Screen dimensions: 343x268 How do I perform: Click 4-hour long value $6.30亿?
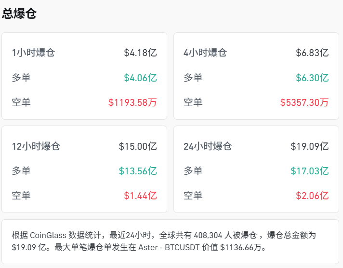pos(312,77)
